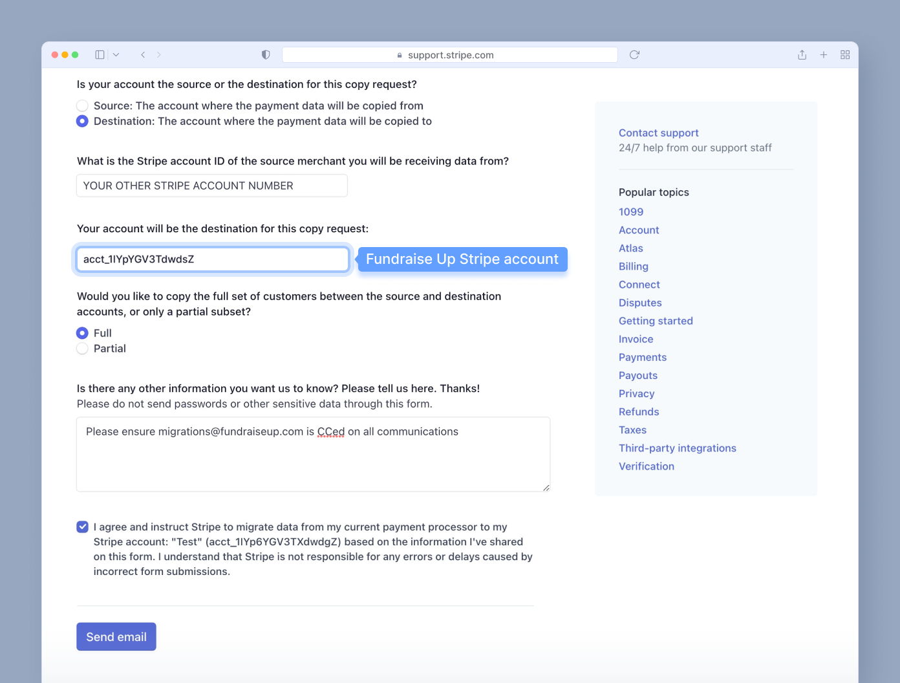900x683 pixels.
Task: Open the Refunds topic link
Action: point(639,411)
